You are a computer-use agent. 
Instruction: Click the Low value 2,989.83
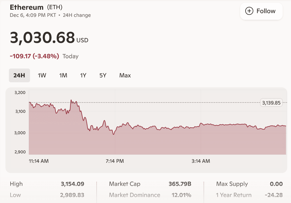point(72,195)
